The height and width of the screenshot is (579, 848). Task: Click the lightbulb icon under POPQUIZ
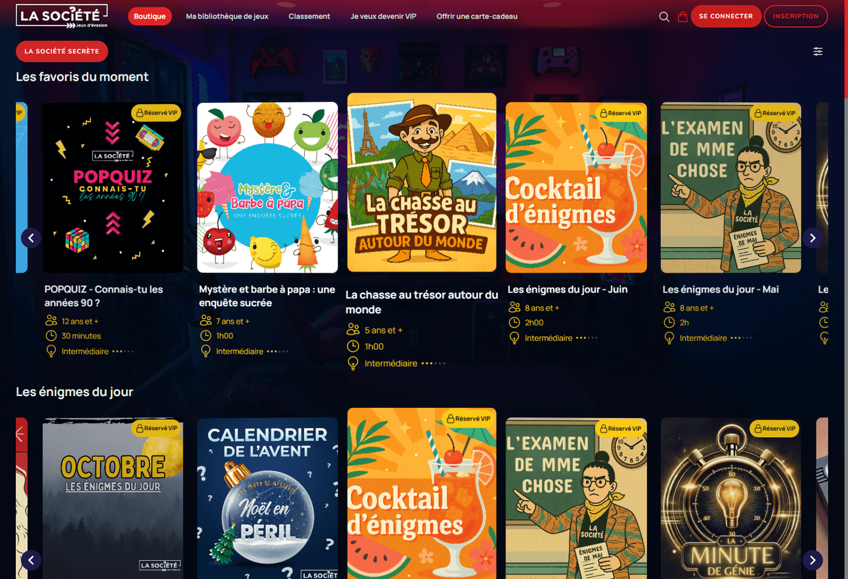(51, 351)
